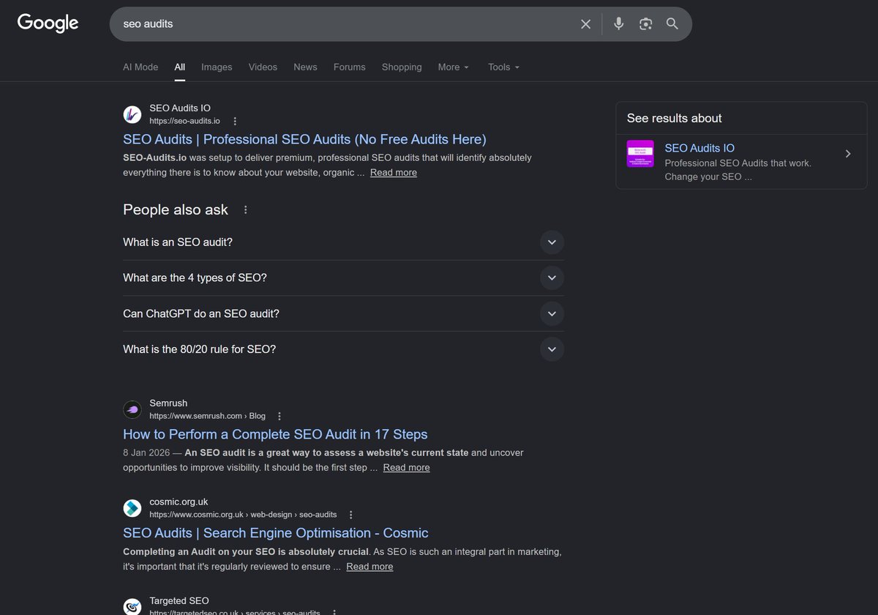Click SEO Audits IO link in side panel
The height and width of the screenshot is (615, 878).
(x=699, y=148)
